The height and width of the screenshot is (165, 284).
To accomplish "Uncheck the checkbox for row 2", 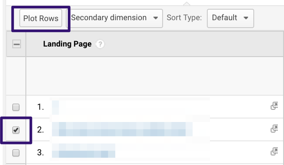I will click(x=16, y=130).
